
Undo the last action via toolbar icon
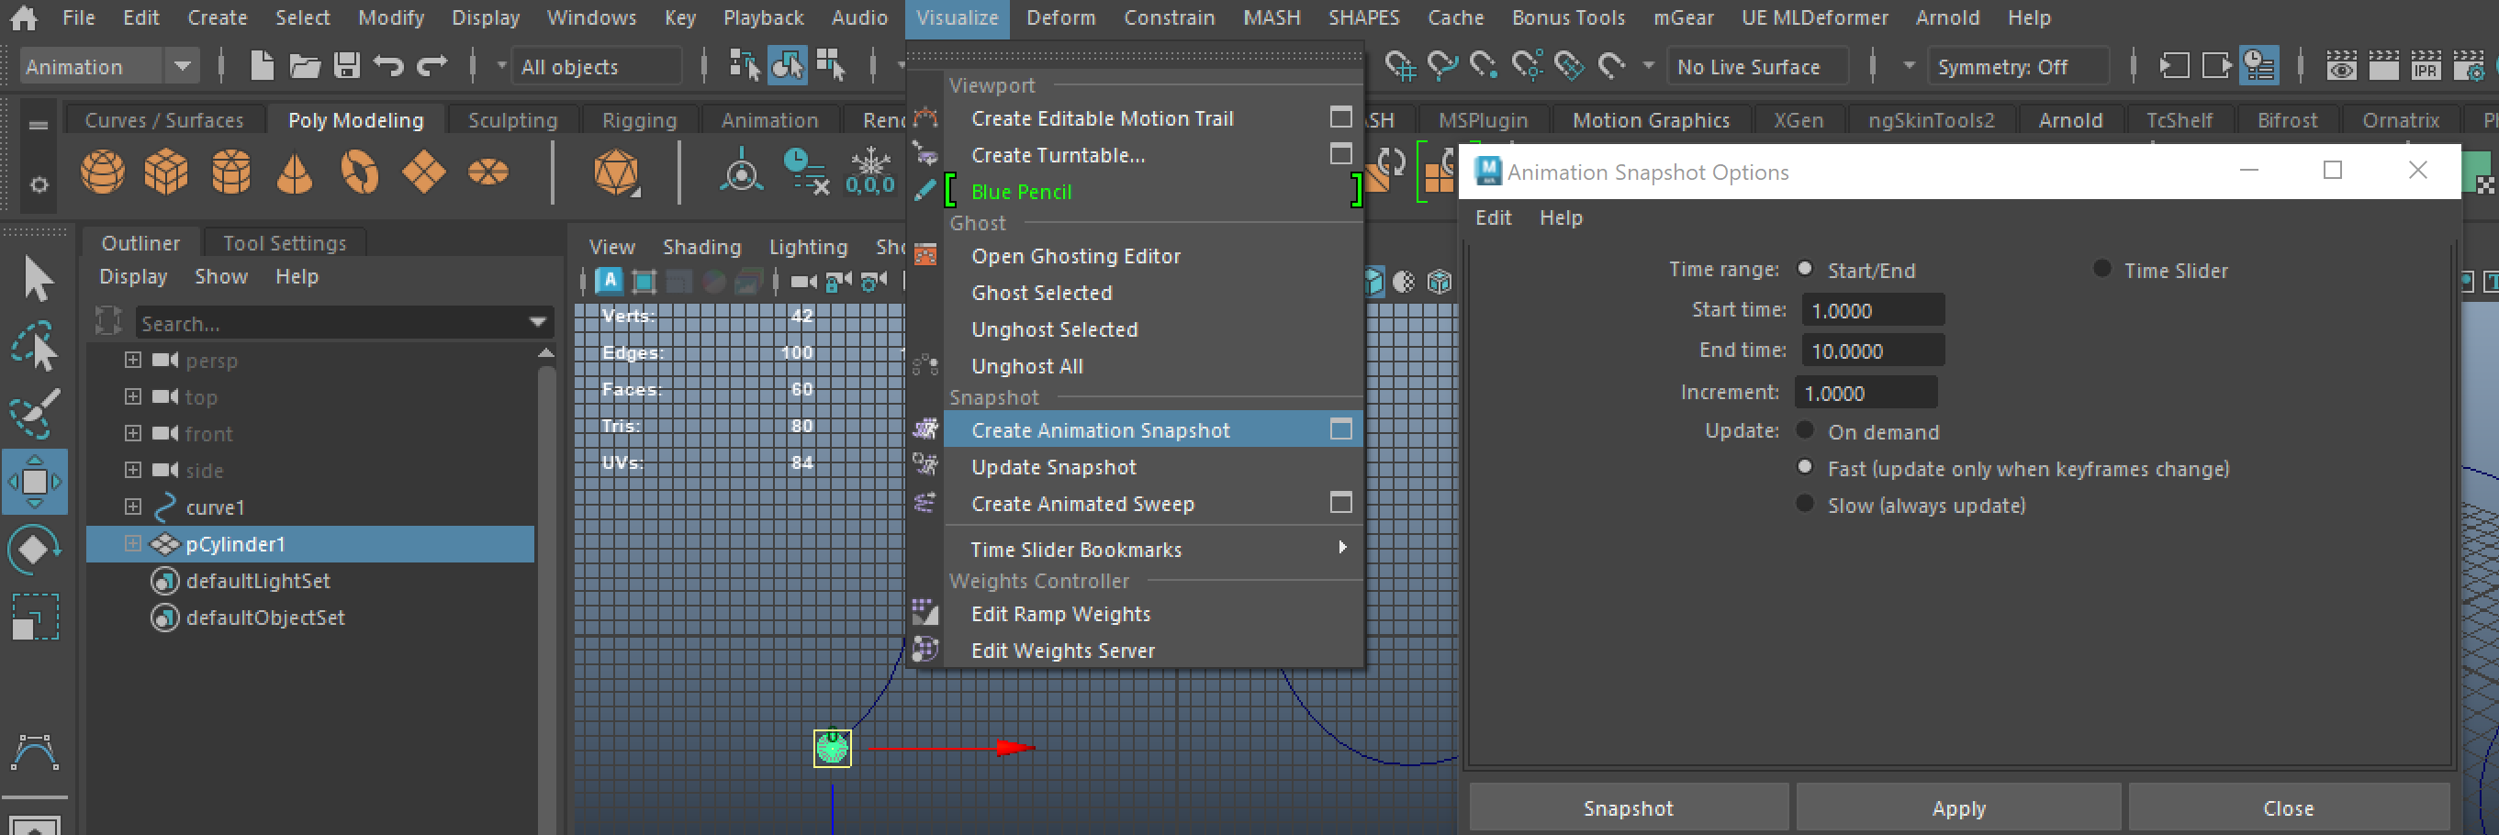(x=389, y=65)
